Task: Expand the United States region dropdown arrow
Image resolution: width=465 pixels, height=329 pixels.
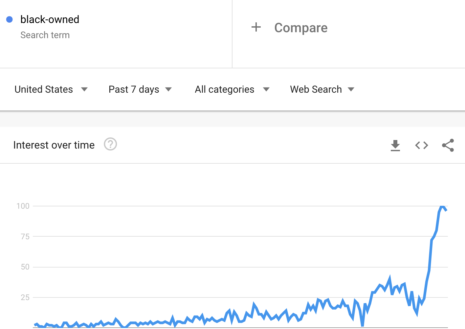Action: [84, 89]
